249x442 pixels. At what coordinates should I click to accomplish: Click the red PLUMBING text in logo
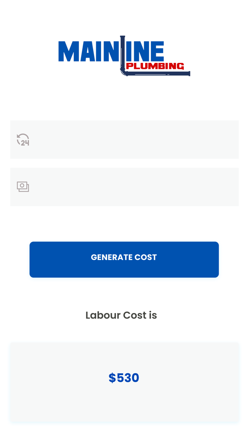[x=155, y=66]
